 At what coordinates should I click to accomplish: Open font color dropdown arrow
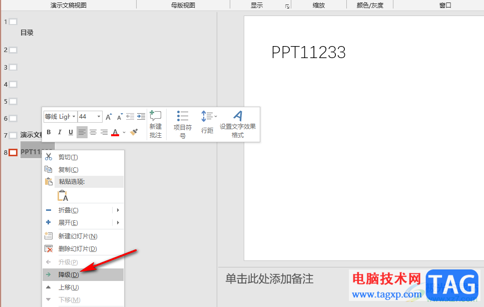[x=124, y=132]
